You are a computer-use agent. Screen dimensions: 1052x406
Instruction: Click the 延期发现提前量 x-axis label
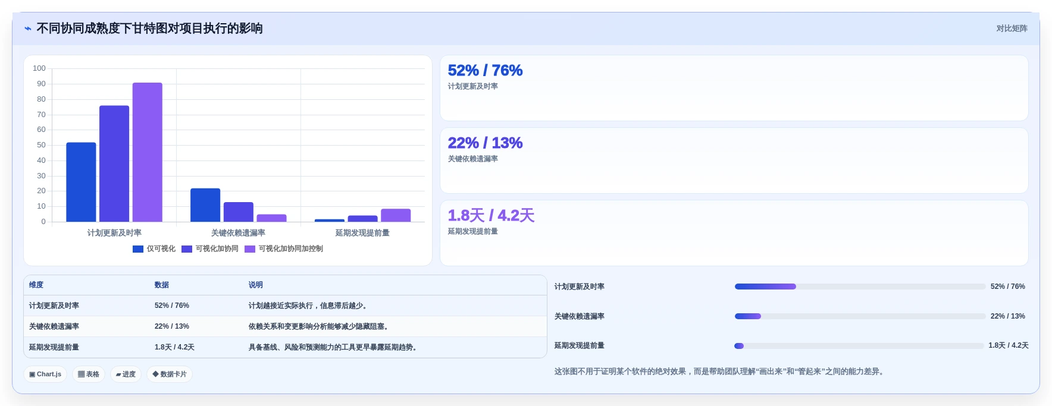coord(362,233)
